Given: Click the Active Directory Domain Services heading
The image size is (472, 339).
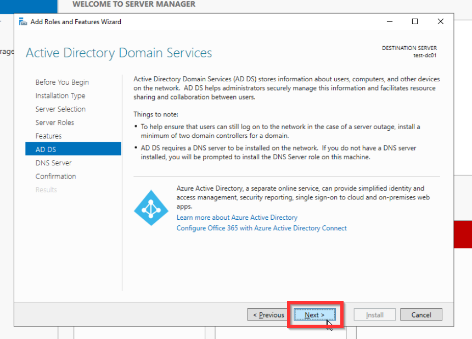Looking at the screenshot, I should pos(119,53).
